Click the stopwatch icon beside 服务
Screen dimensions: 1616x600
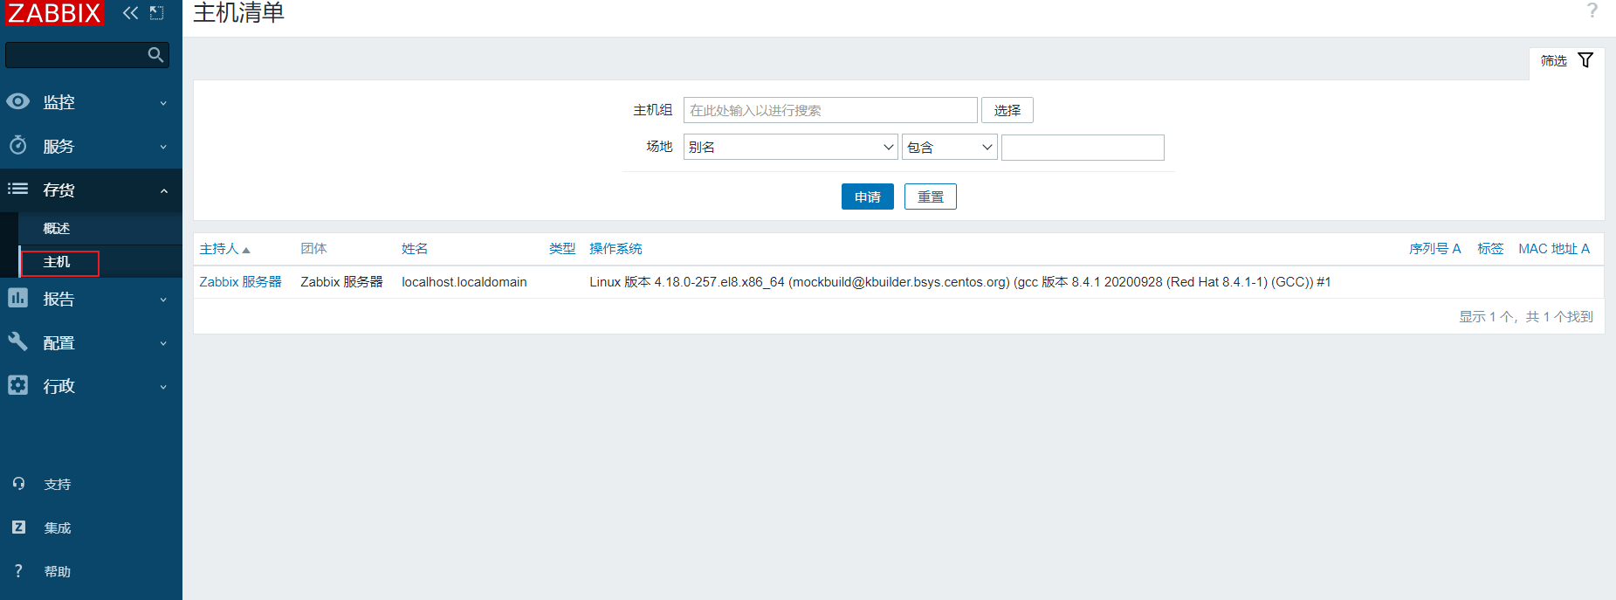point(17,145)
